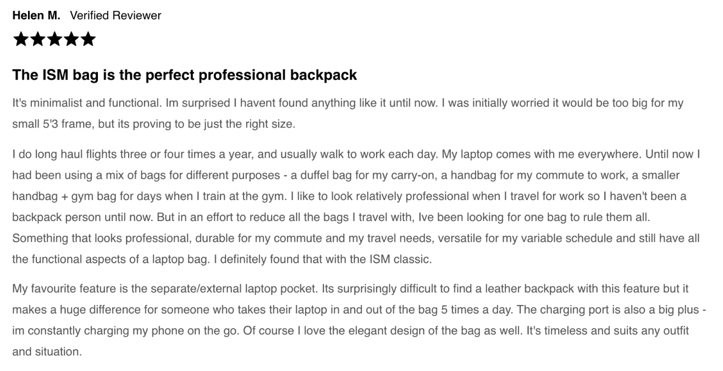The image size is (723, 371).
Task: Select the third (middle) rating star
Action: point(54,40)
